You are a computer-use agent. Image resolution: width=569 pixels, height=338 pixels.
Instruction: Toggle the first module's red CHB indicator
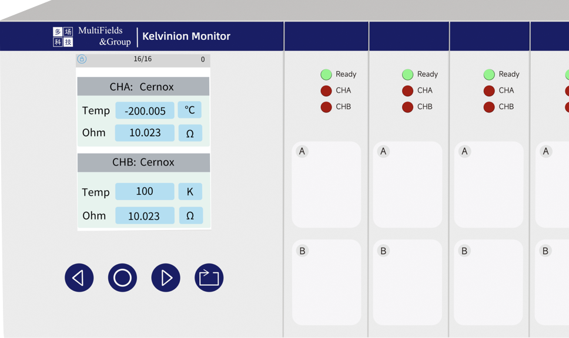coord(326,107)
